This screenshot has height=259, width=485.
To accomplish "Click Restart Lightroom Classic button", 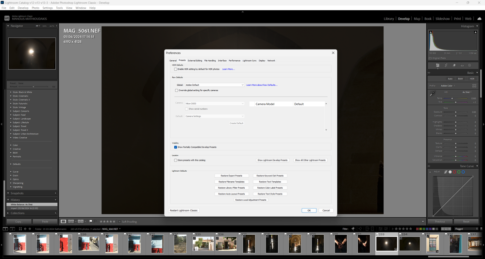I will pyautogui.click(x=184, y=210).
